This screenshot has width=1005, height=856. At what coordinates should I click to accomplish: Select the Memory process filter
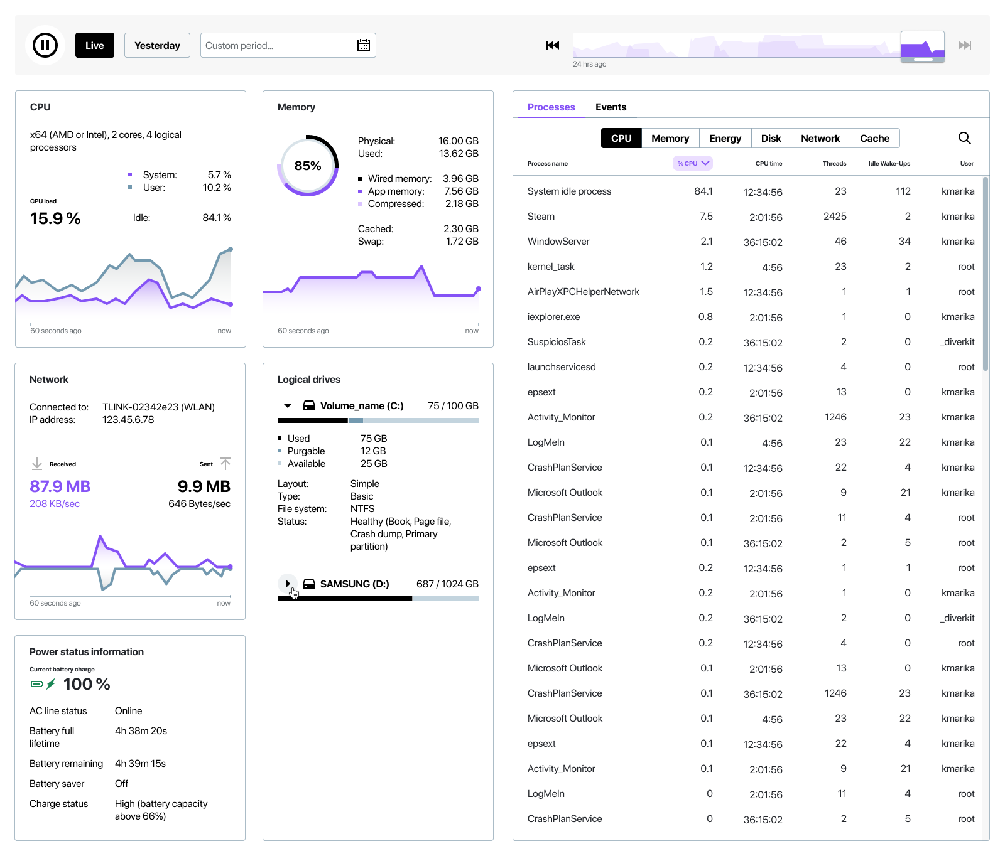coord(670,138)
